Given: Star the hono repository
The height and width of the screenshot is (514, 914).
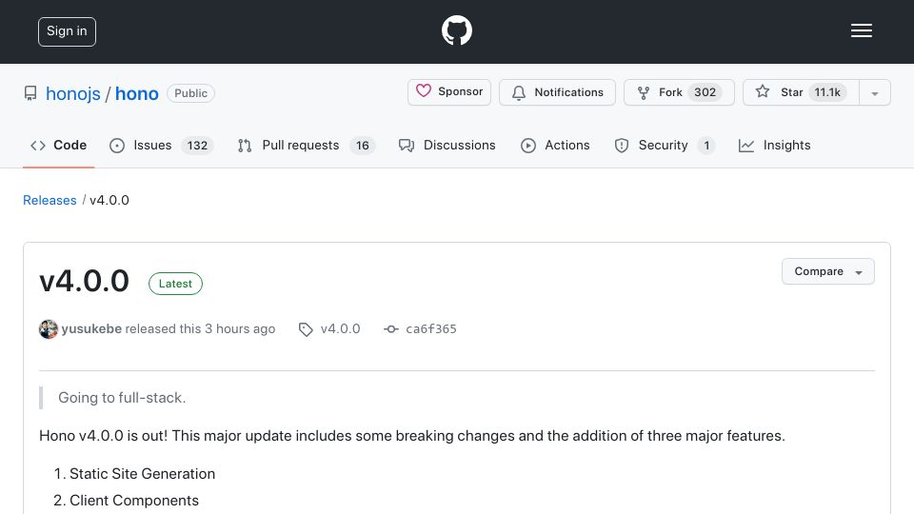Looking at the screenshot, I should 801,92.
